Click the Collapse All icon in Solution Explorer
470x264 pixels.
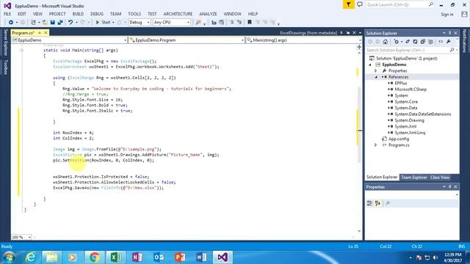point(423,42)
